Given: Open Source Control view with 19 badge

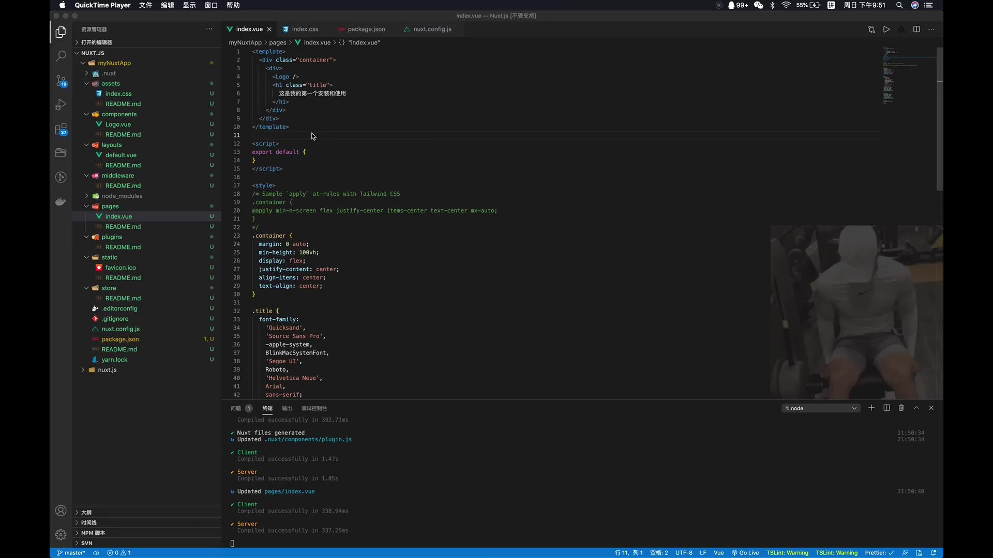Looking at the screenshot, I should pyautogui.click(x=61, y=81).
